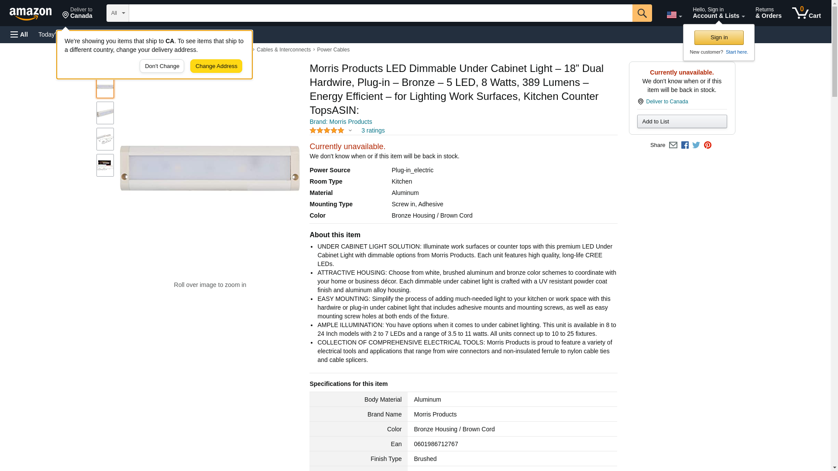
Task: Select the second product thumbnail image
Action: tap(105, 113)
